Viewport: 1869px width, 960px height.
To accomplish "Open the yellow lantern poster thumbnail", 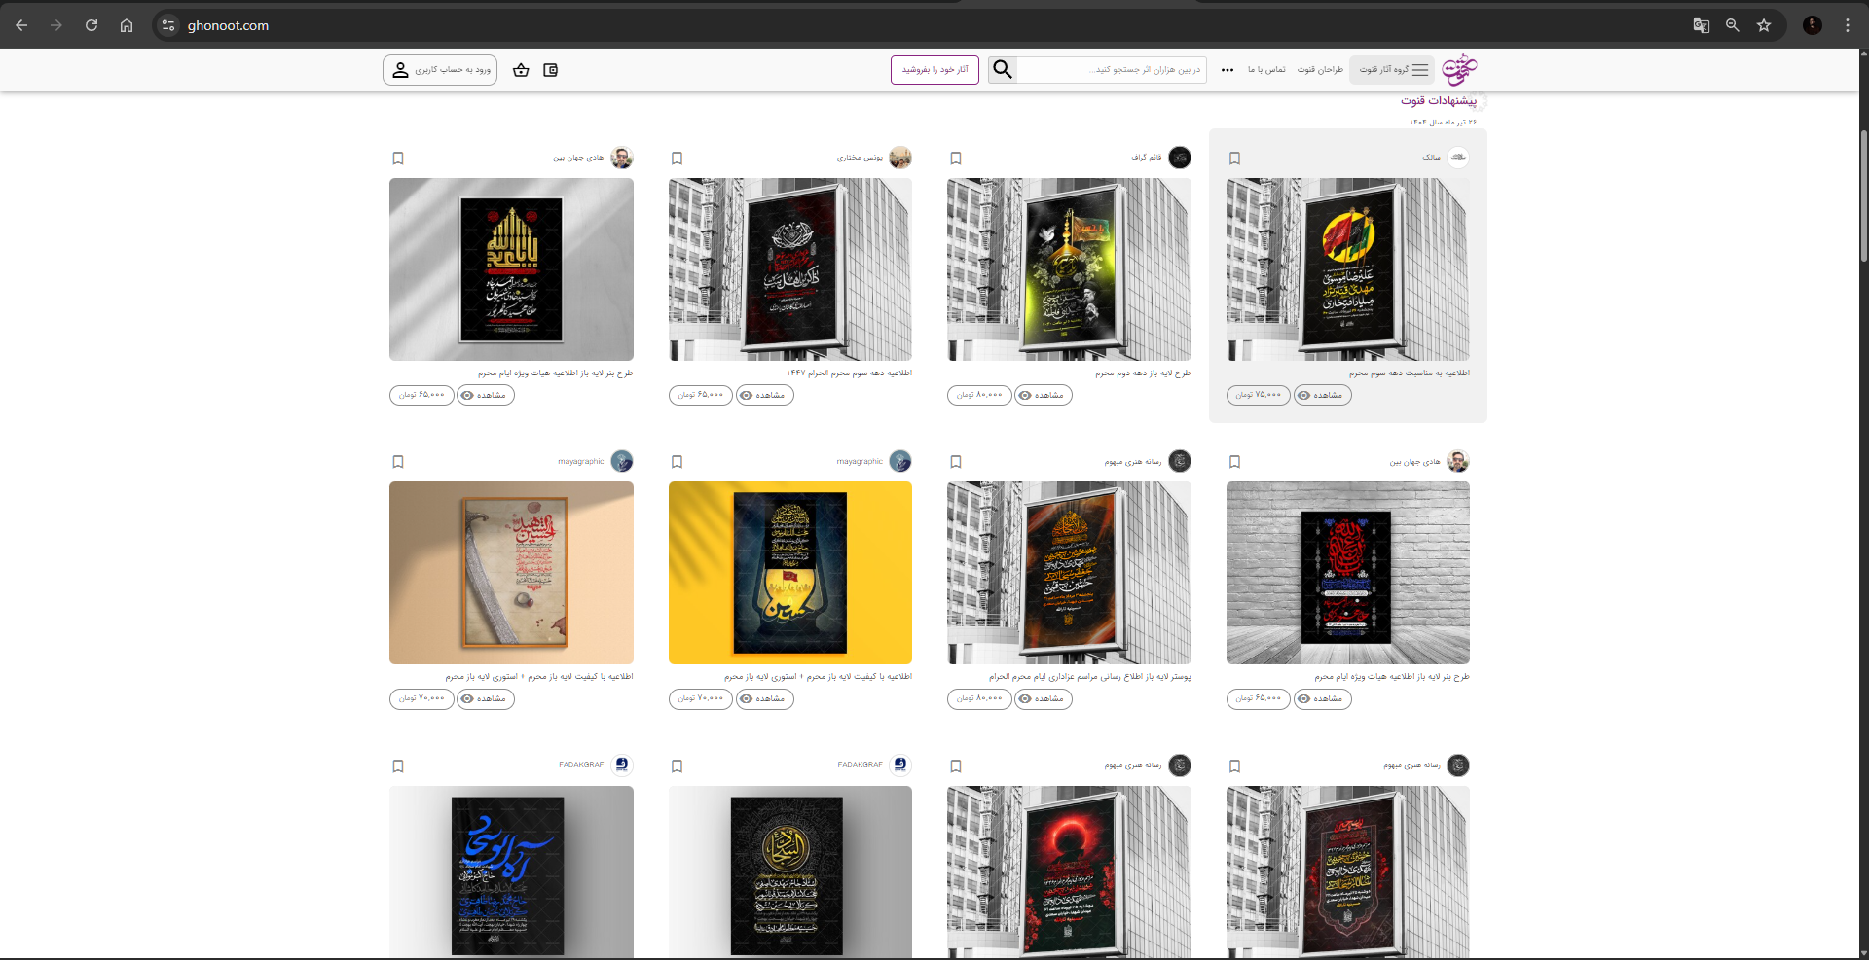I will click(790, 573).
